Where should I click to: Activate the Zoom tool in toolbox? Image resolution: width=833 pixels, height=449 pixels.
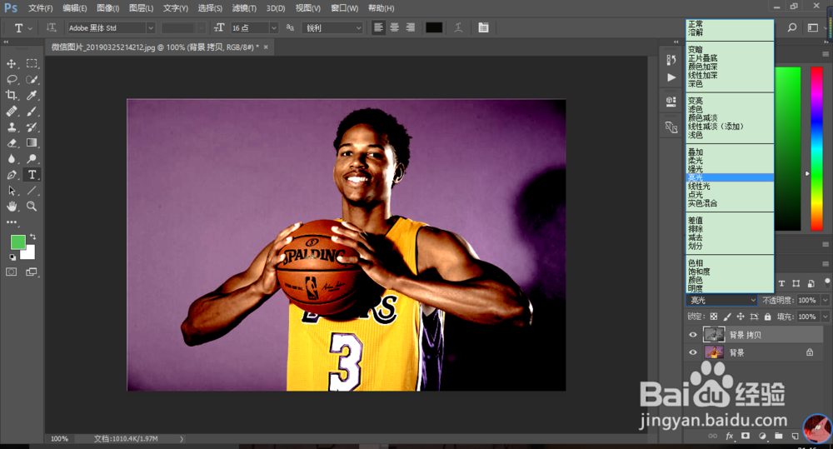click(32, 206)
